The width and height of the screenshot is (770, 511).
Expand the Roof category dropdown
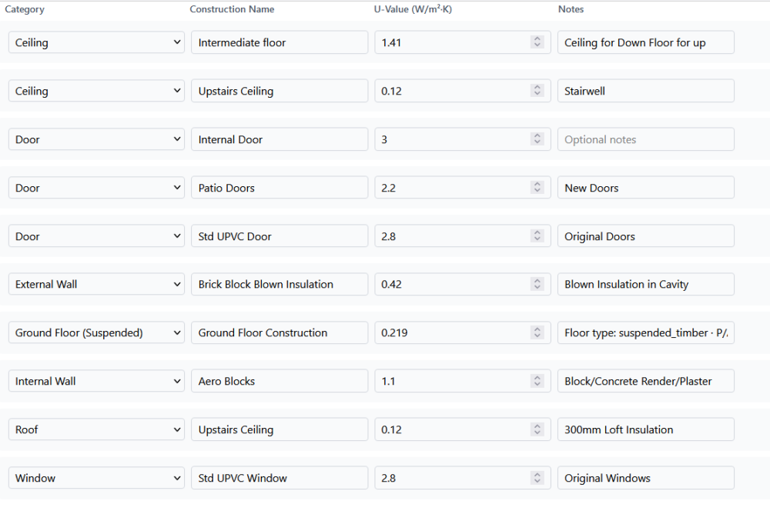(x=96, y=429)
